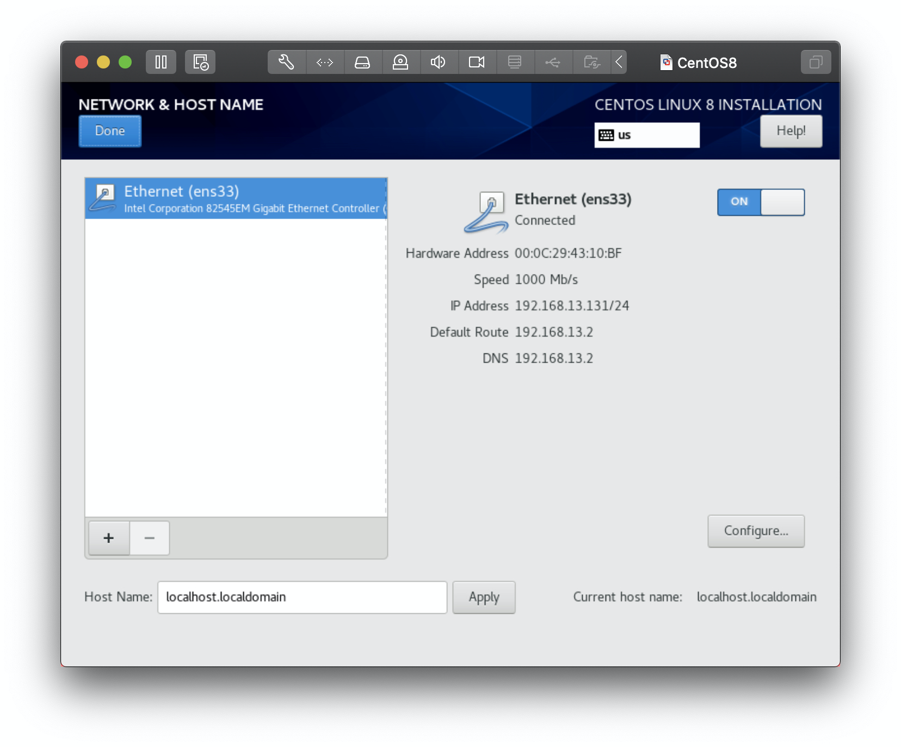901x747 pixels.
Task: Click the multi-window button at title bar right
Action: [816, 62]
